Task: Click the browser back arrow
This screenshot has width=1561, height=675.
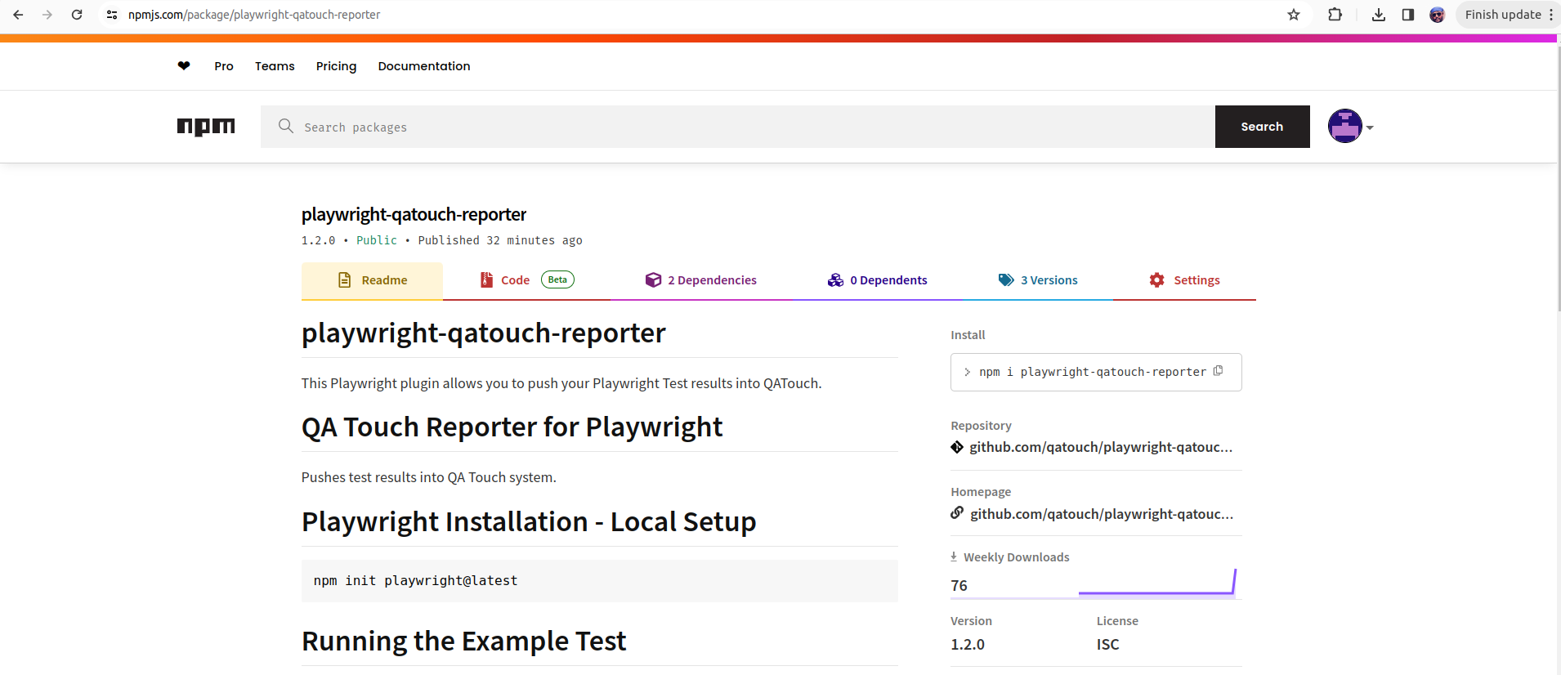Action: click(x=18, y=15)
